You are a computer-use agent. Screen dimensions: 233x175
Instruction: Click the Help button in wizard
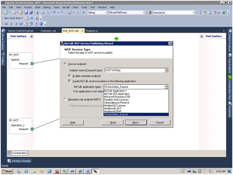coord(73,123)
